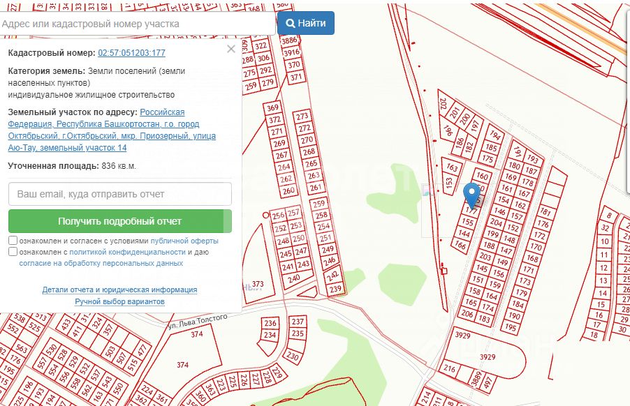
Task: Click the ул. Льва Толстого street label
Action: (198, 321)
